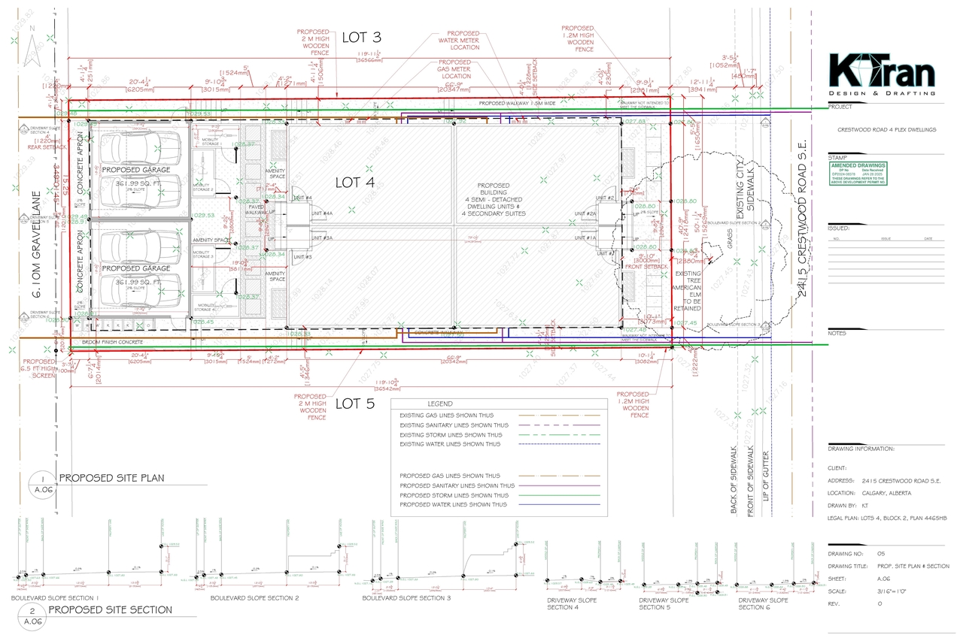Click the Back of Sidewalk vertical label

click(x=734, y=479)
